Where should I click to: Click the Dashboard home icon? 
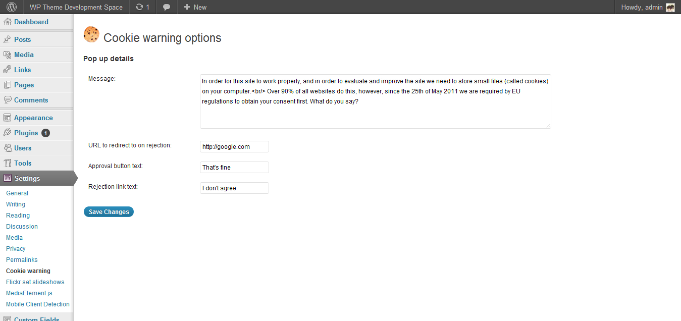click(x=8, y=22)
